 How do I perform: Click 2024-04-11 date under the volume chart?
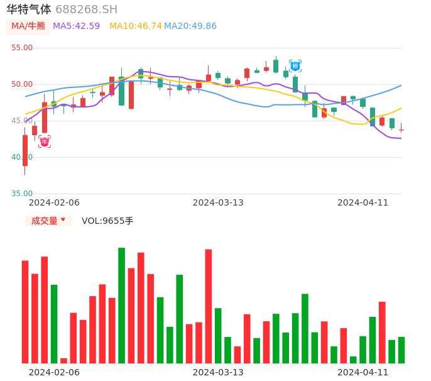363,372
